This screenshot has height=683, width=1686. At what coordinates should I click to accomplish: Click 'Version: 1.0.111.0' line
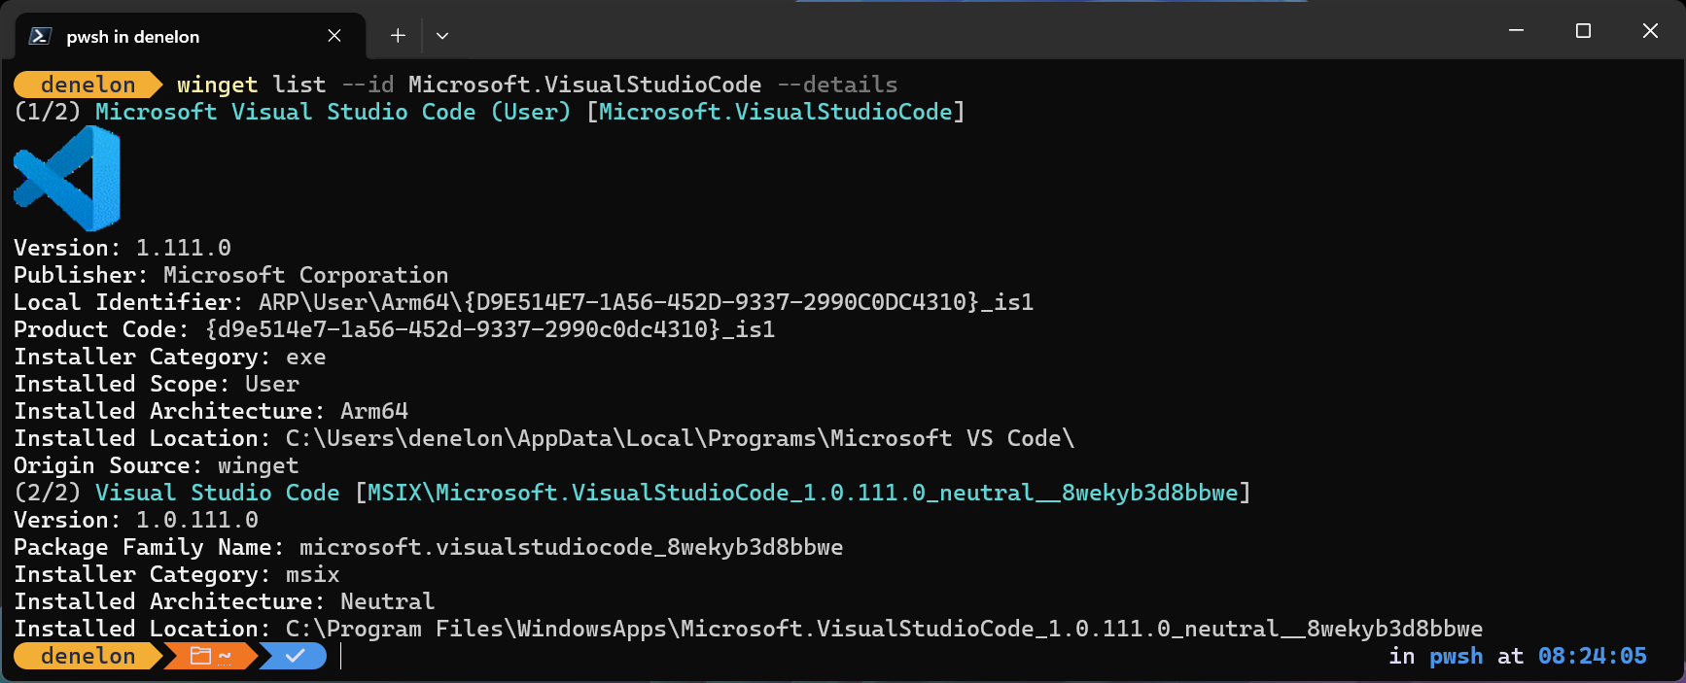pos(136,520)
